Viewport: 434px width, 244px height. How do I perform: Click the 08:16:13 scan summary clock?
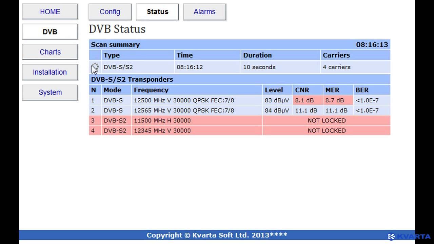pos(372,45)
